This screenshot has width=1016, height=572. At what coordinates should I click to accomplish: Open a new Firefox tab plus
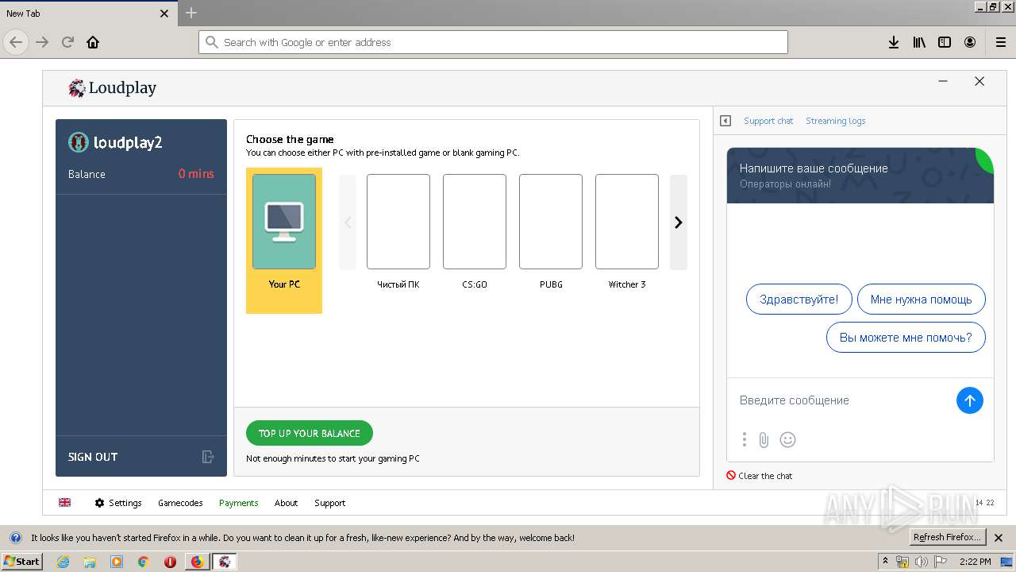pyautogui.click(x=191, y=13)
